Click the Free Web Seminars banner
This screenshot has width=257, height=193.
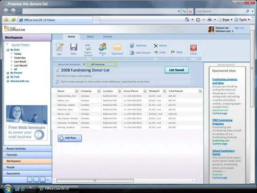pos(27,123)
